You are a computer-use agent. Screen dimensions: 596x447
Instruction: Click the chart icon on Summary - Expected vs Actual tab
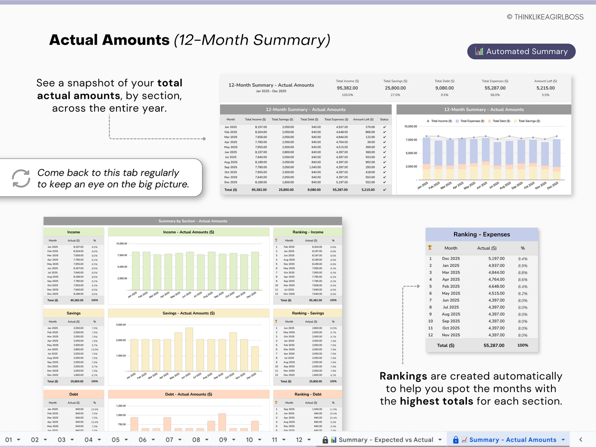pos(335,440)
